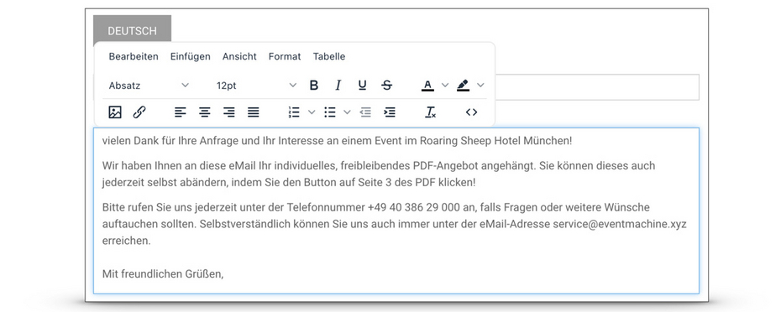Toggle underline formatting
The height and width of the screenshot is (312, 781).
pyautogui.click(x=363, y=85)
